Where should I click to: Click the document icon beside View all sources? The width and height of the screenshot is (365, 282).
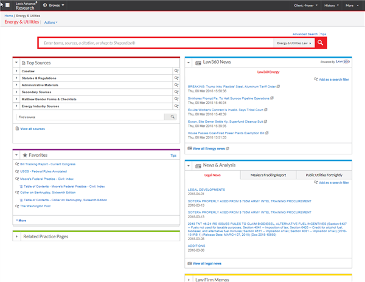point(17,129)
